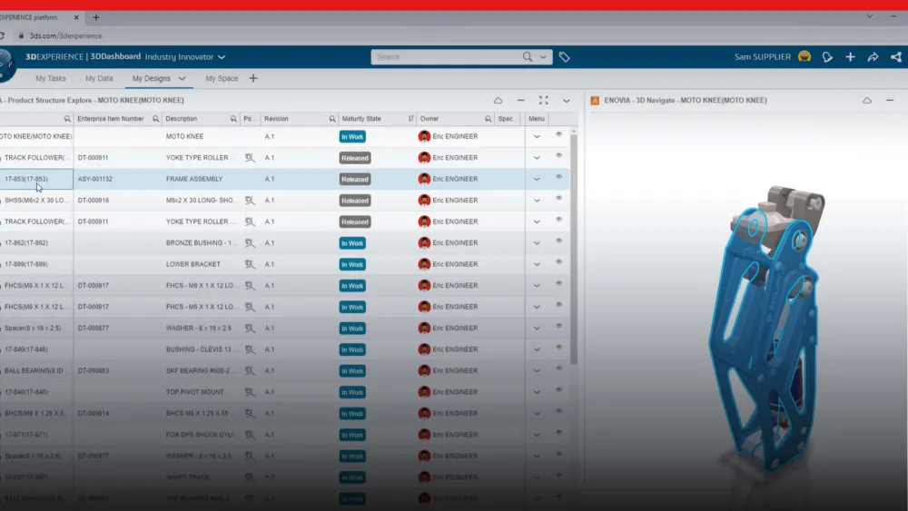Viewport: 908px width, 511px height.
Task: Toggle visibility eye for BUSHING - CLEVIS row
Action: 558,348
